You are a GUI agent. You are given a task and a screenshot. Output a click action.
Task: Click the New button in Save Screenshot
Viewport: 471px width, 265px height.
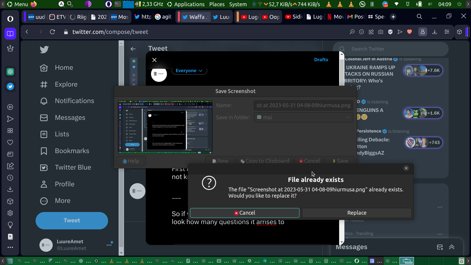tap(220, 161)
